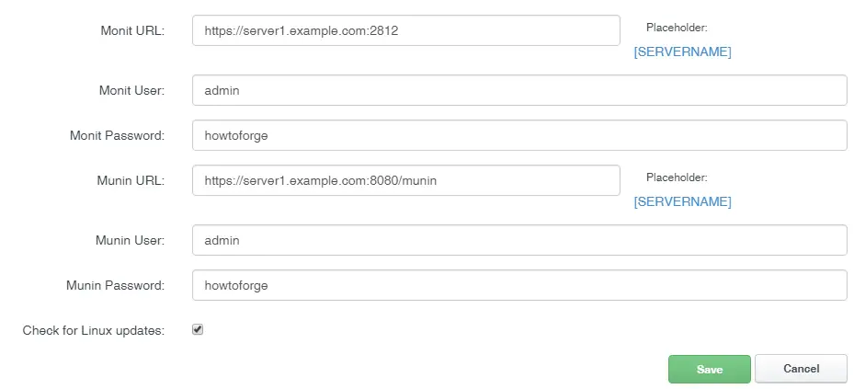Click the 'Munin User:' label

coord(130,240)
